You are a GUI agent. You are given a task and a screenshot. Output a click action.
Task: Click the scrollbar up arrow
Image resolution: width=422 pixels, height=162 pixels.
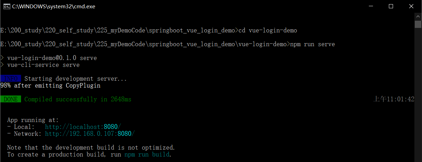tap(418, 17)
